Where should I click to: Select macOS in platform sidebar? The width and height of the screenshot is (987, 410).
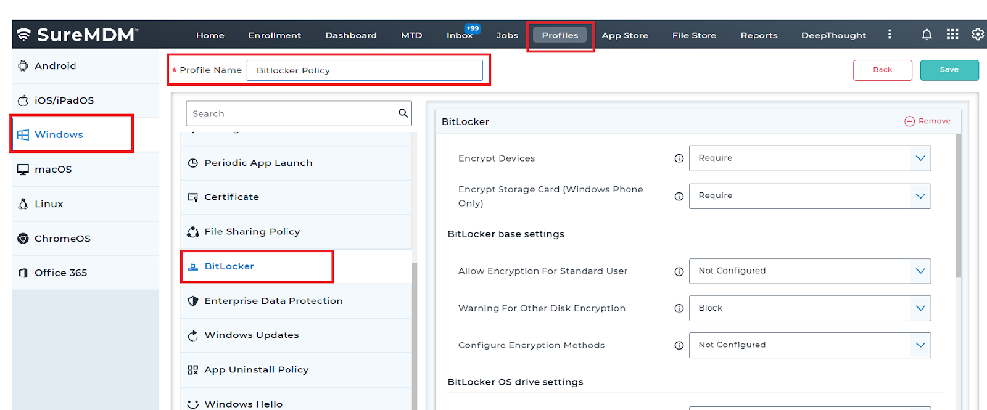click(85, 169)
